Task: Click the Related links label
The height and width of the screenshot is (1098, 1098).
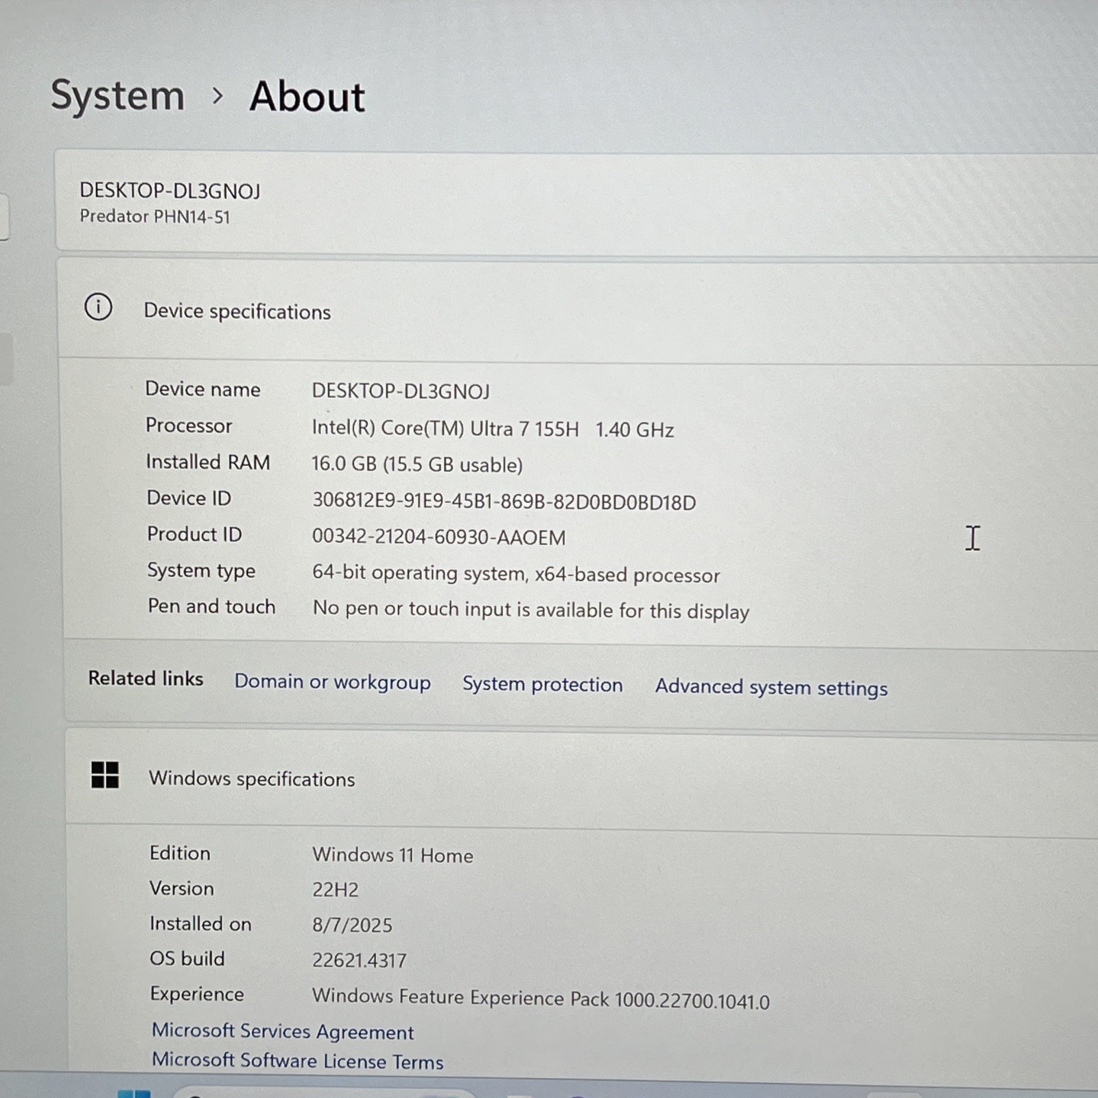Action: coord(145,678)
